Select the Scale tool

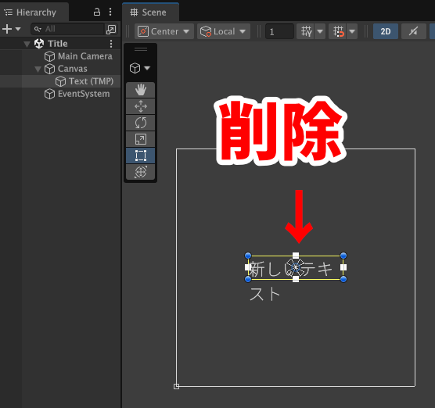tap(140, 139)
